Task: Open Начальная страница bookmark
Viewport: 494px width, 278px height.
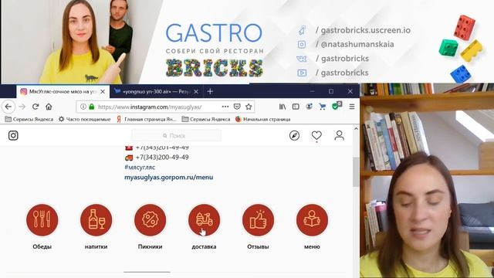Action: coord(262,119)
